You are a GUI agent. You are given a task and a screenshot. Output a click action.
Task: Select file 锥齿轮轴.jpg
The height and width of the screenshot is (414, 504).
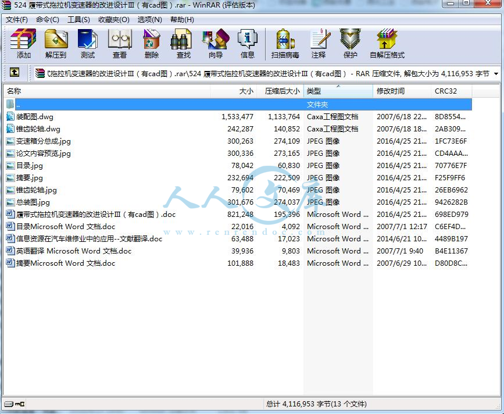point(36,190)
